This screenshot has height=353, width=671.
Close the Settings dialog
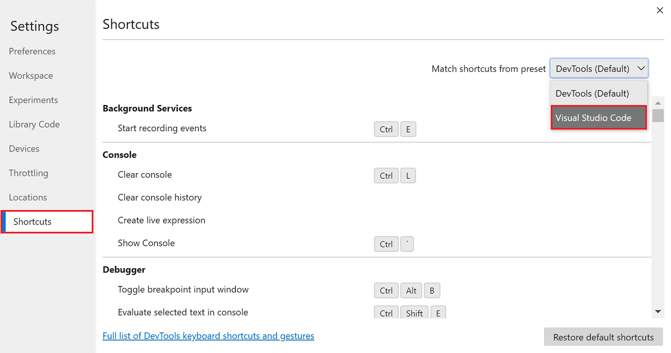(x=660, y=10)
